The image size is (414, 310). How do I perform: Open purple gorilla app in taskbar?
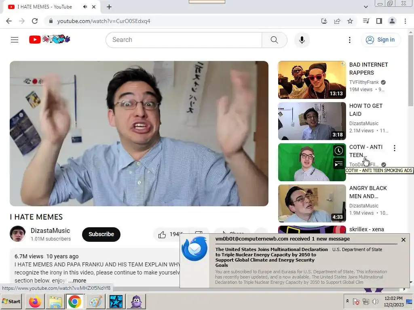(136, 301)
